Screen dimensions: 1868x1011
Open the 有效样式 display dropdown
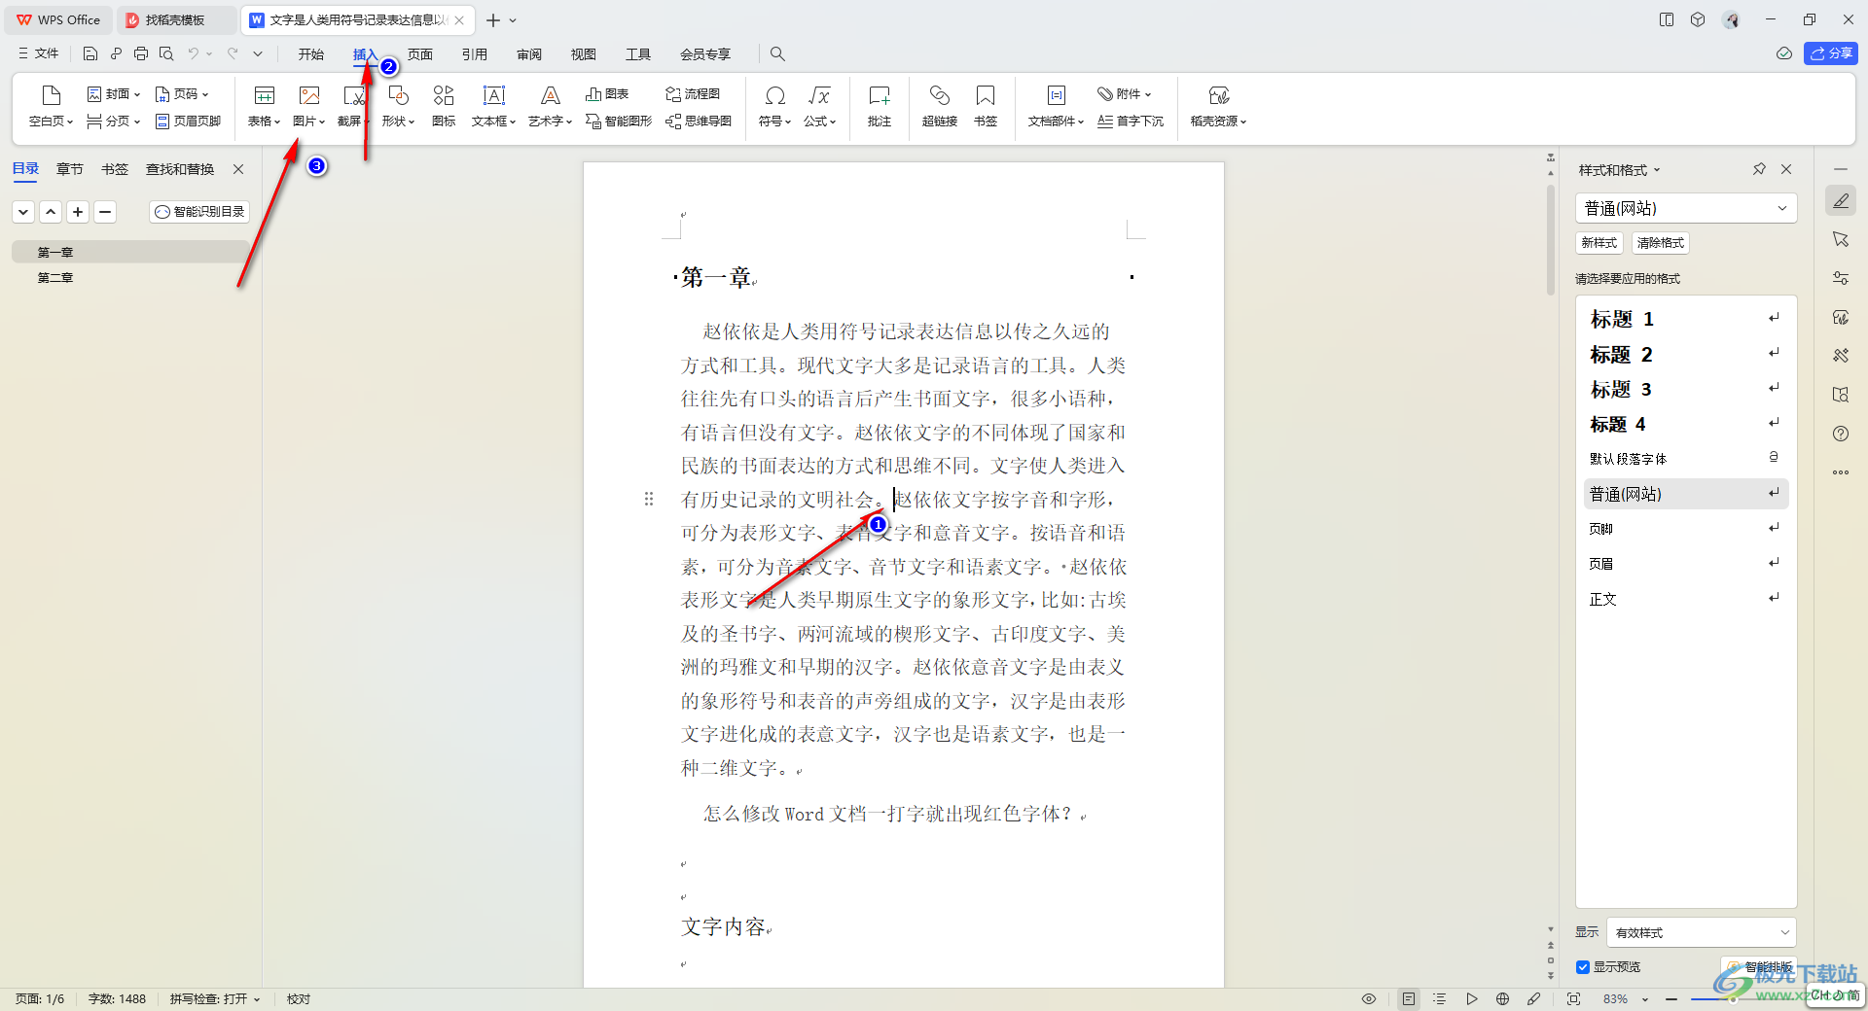1702,932
